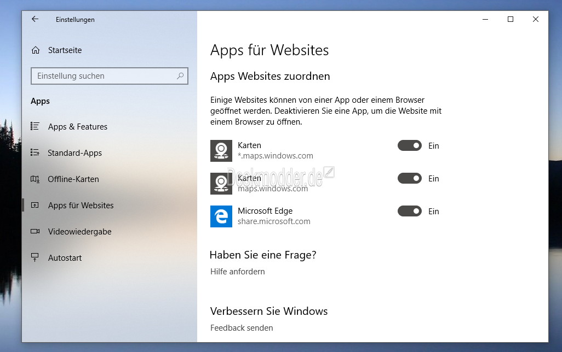Click the Karten *.maps.windows.com entry text
This screenshot has width=562, height=352.
276,151
